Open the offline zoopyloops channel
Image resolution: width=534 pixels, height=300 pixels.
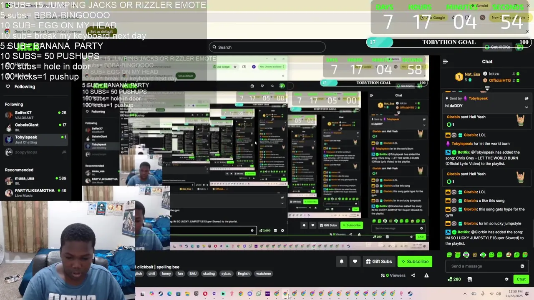(x=35, y=152)
